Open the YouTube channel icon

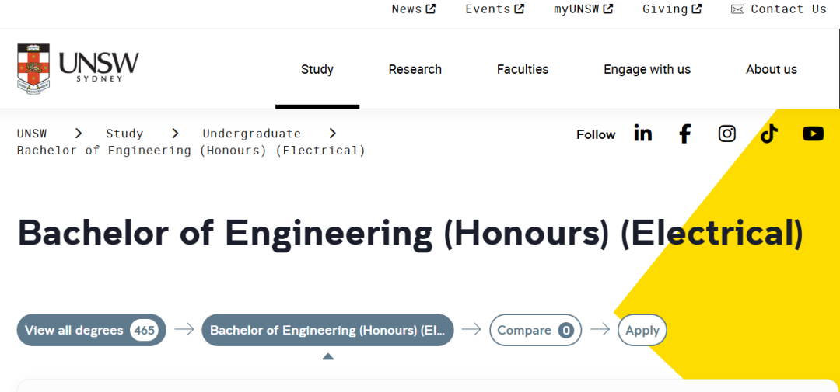(813, 134)
